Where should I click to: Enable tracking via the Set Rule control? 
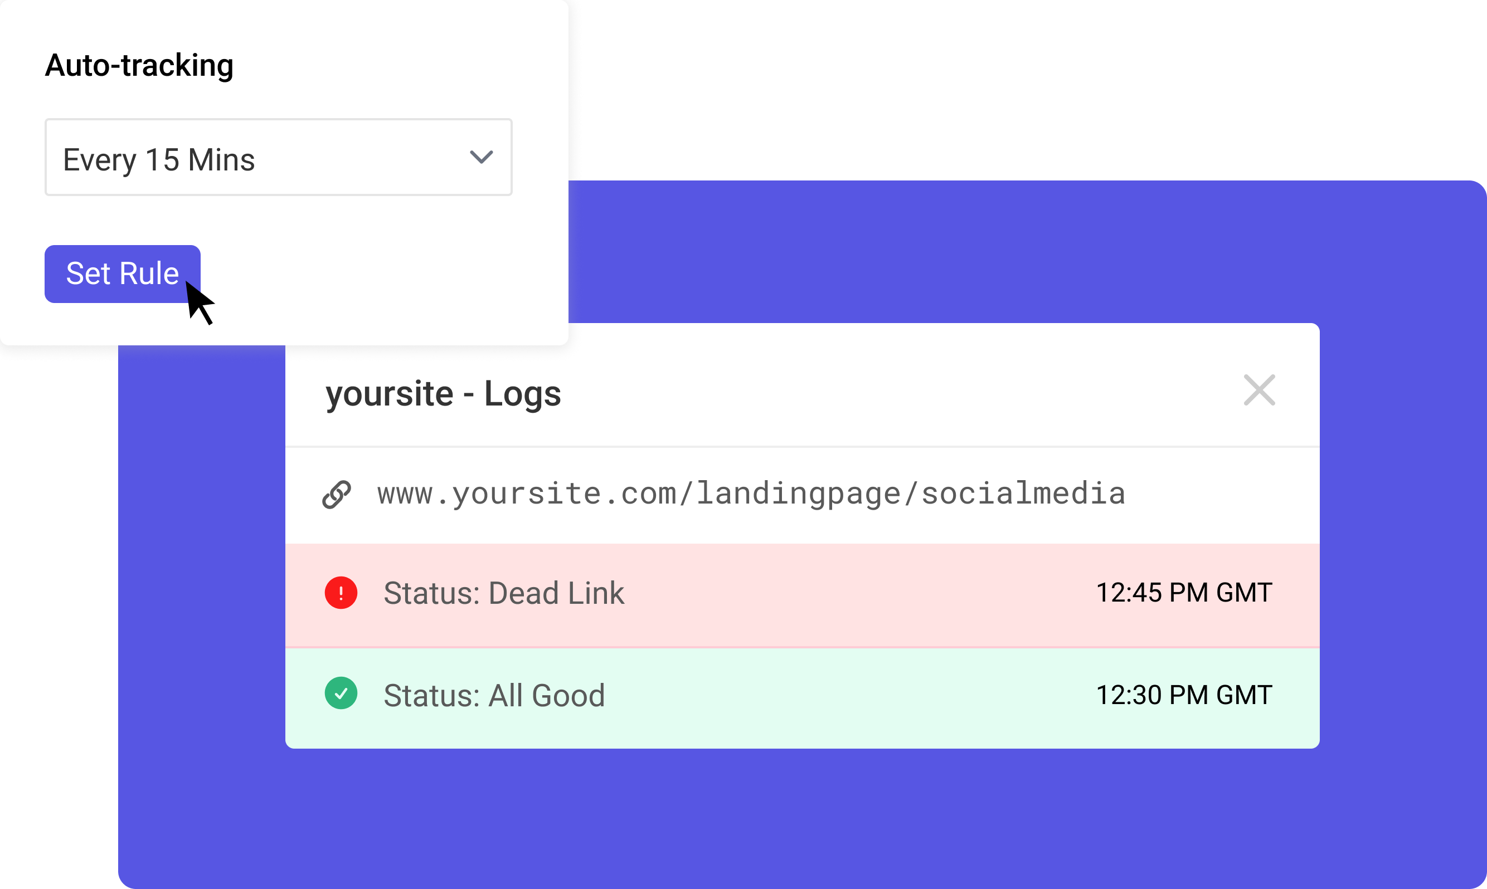point(122,273)
